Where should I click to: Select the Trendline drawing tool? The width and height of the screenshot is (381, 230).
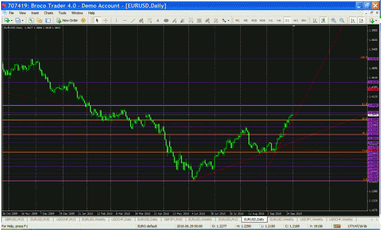pyautogui.click(x=133, y=21)
